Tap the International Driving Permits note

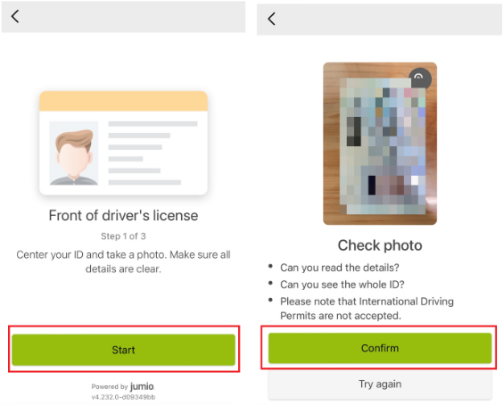(x=367, y=309)
